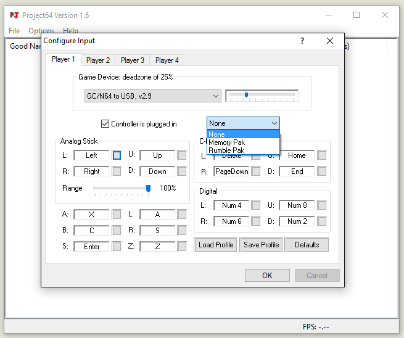Click the Digital Num 8 key field
404x338 pixels.
pyautogui.click(x=297, y=205)
